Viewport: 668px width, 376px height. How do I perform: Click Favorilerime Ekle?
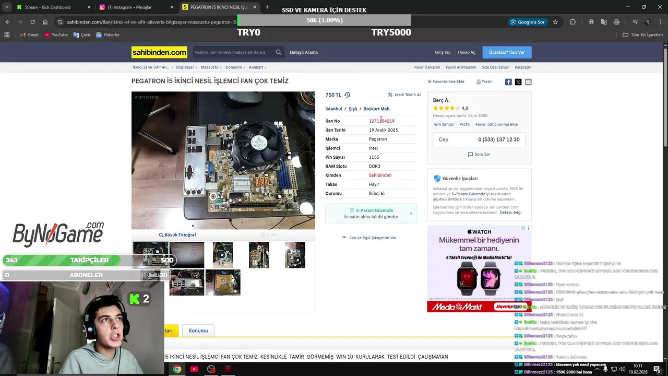[x=446, y=82]
